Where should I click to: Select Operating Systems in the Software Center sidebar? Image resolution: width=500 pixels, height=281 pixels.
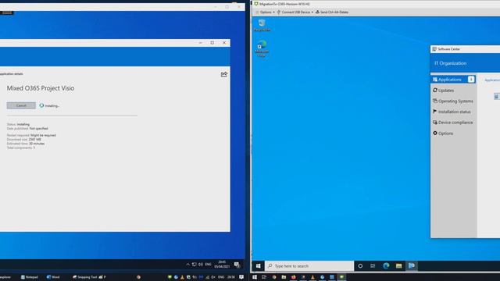(x=453, y=101)
